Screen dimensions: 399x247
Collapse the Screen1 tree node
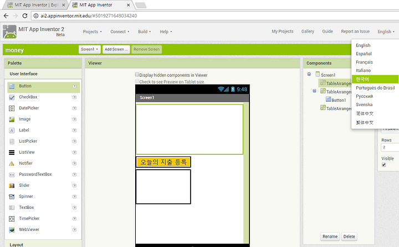coord(309,74)
